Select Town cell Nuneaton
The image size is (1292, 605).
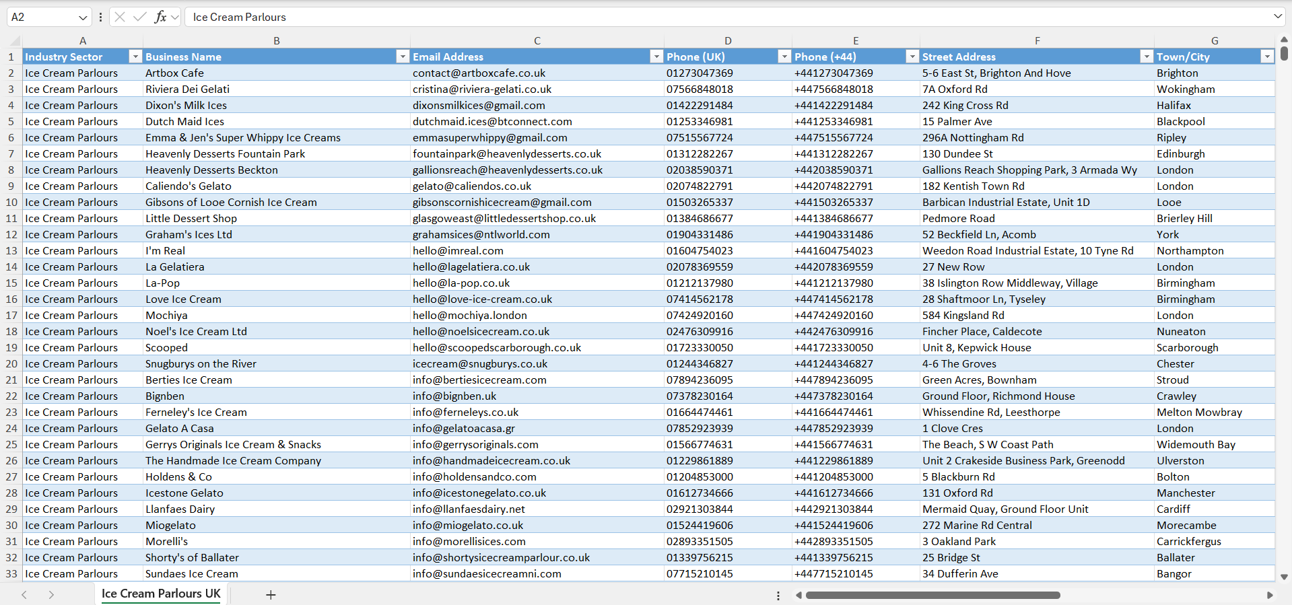point(1215,331)
